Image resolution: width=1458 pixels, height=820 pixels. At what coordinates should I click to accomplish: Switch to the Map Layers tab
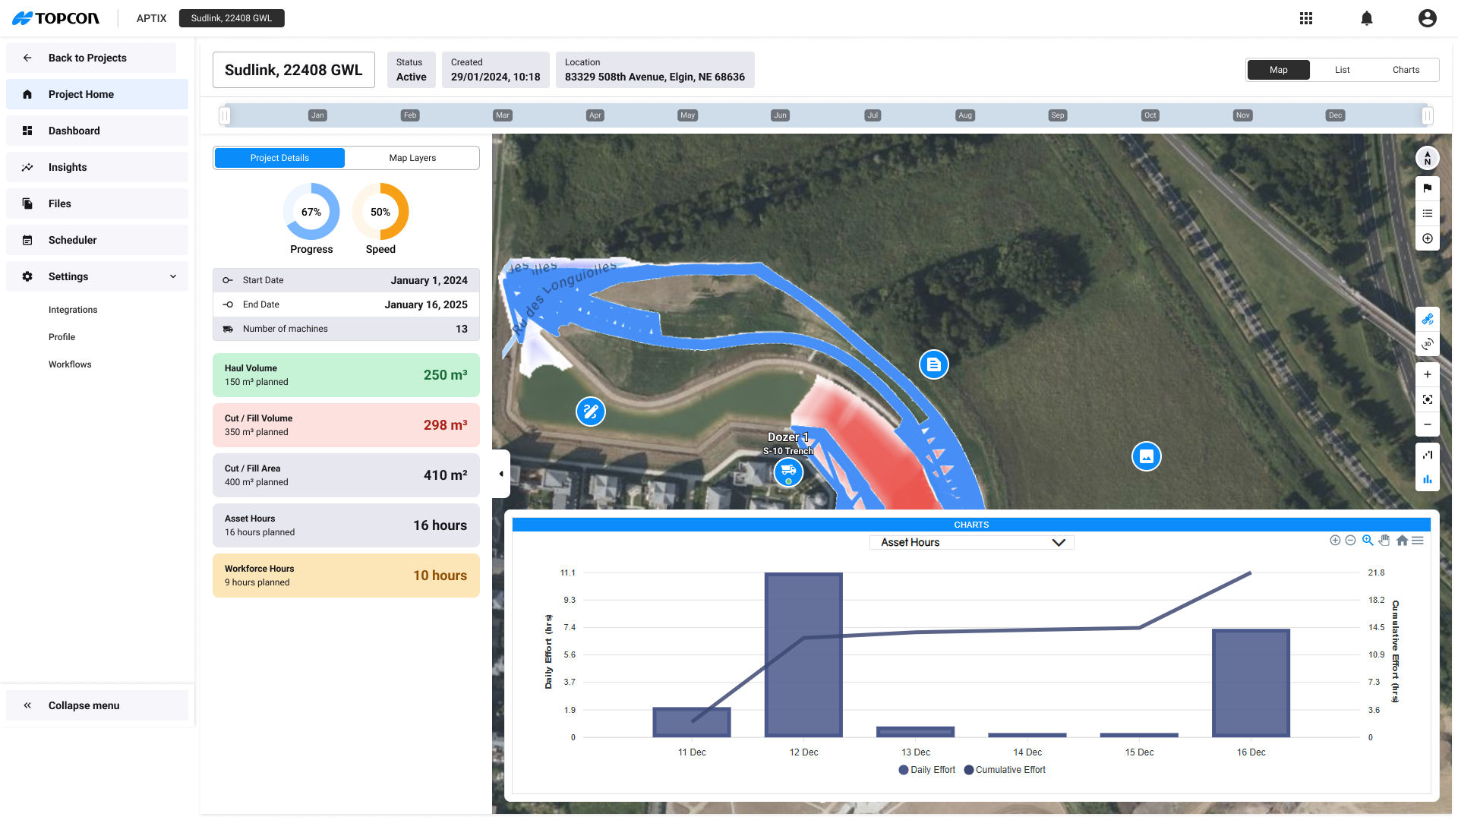[x=412, y=158]
